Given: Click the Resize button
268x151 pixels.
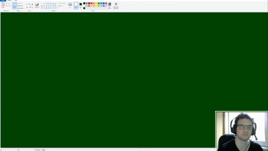Looking at the screenshot, I should 21,5.
